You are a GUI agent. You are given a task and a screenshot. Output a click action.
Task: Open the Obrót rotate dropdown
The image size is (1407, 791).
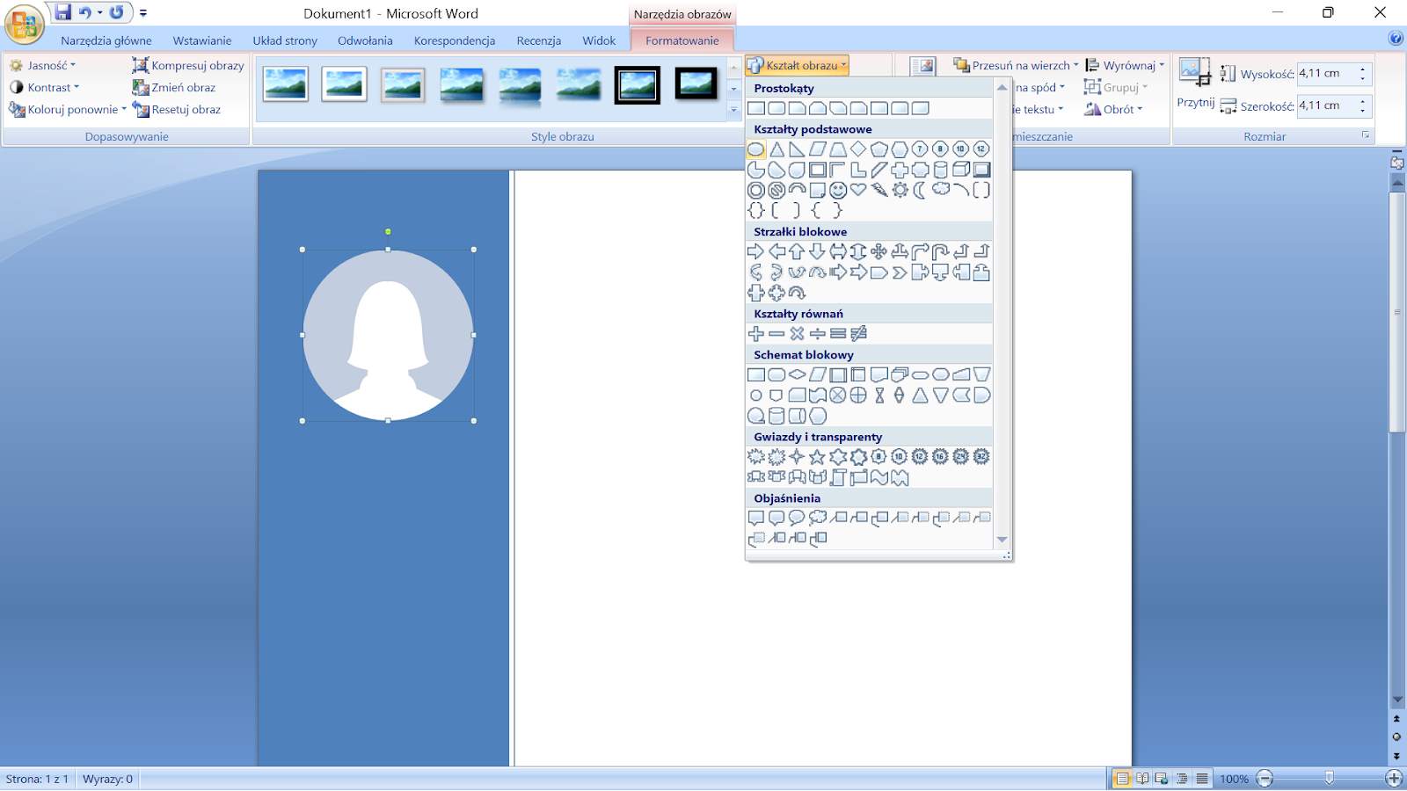(x=1113, y=110)
